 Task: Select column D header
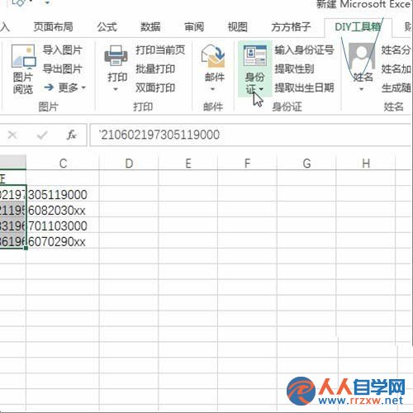coord(129,164)
